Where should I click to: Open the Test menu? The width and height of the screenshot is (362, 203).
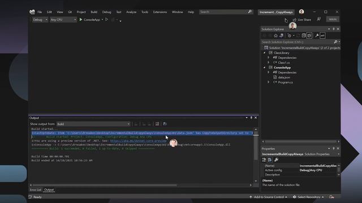click(x=119, y=12)
